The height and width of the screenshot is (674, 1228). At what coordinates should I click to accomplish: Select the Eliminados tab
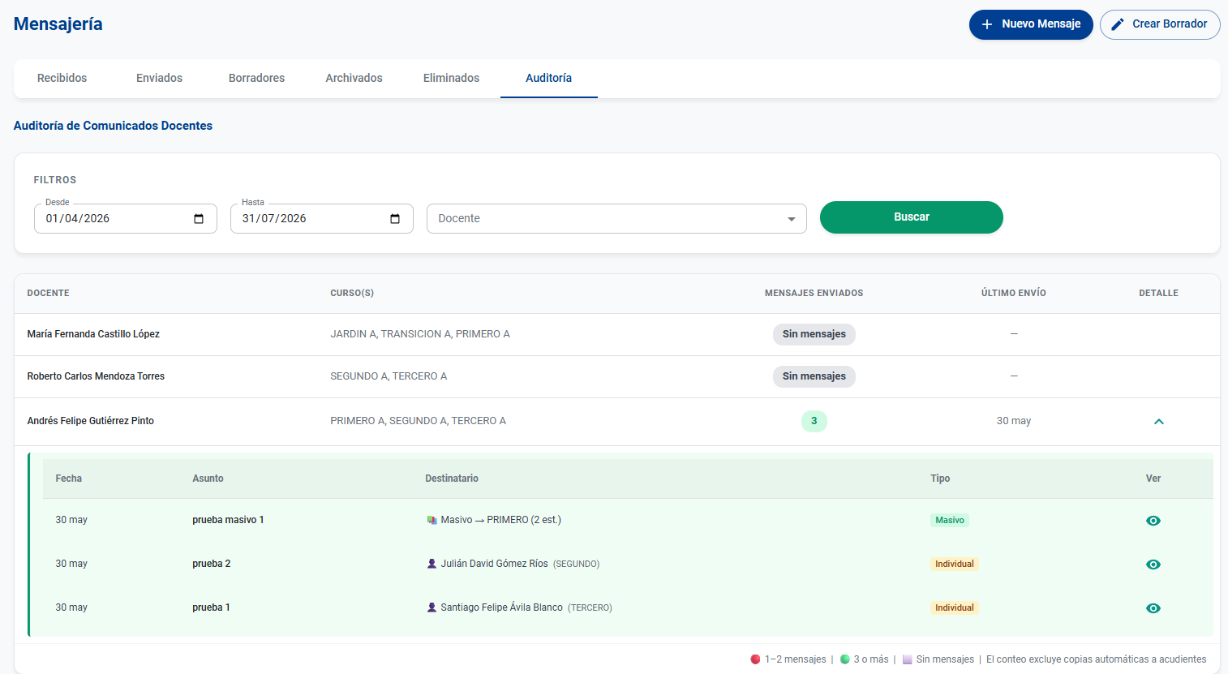pyautogui.click(x=451, y=78)
